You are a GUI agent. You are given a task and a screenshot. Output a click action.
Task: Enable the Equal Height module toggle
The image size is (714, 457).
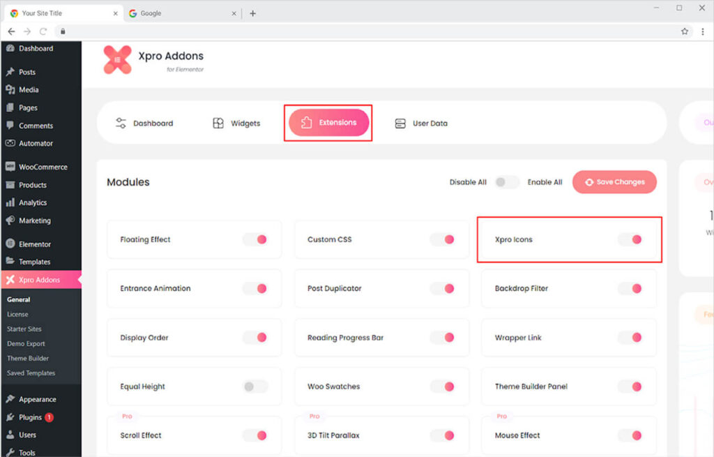[x=255, y=387]
